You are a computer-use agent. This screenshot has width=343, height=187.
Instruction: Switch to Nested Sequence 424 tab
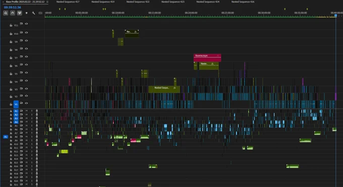coord(208,2)
